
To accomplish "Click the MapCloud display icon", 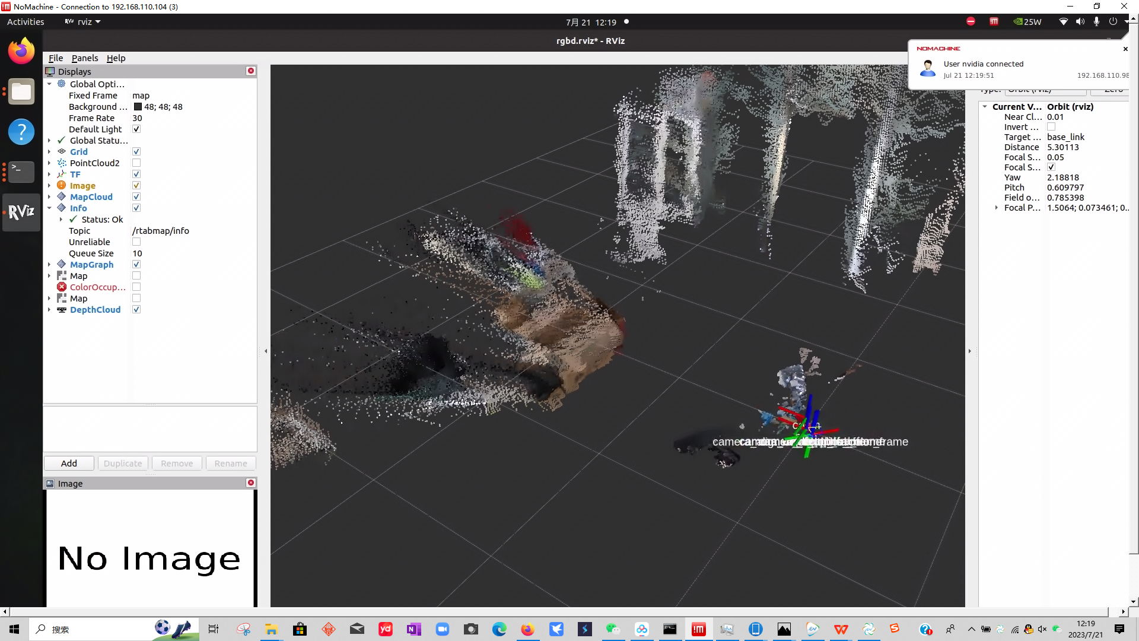I will (62, 196).
